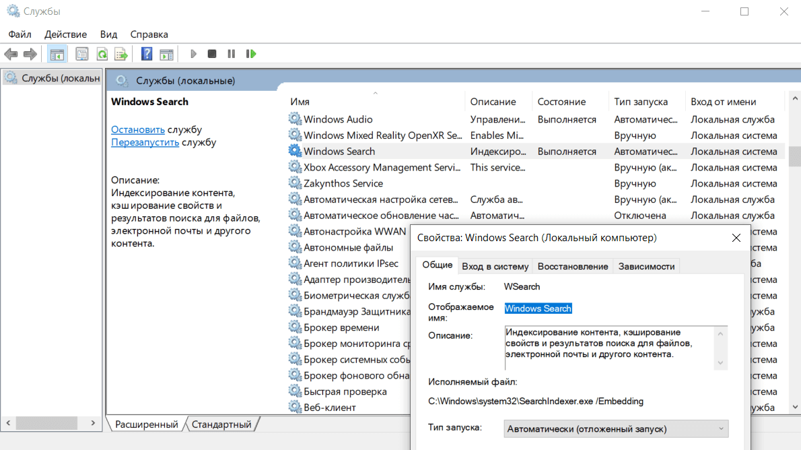Click the tree pane right scroll arrow

click(93, 423)
